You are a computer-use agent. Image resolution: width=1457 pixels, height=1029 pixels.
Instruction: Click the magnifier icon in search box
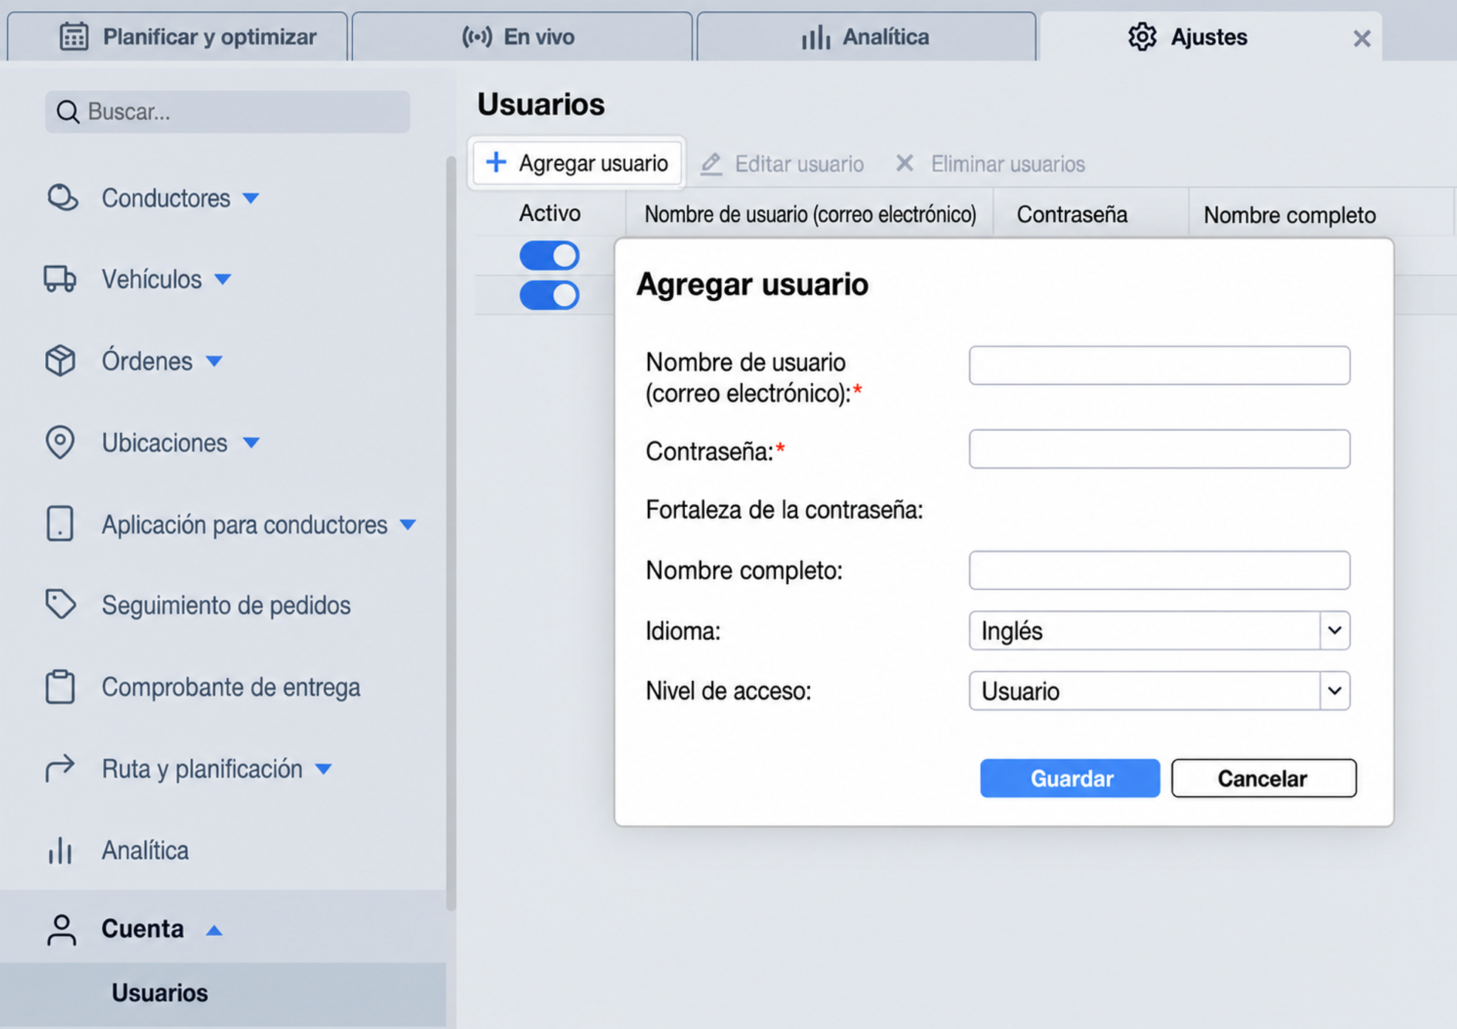[68, 112]
